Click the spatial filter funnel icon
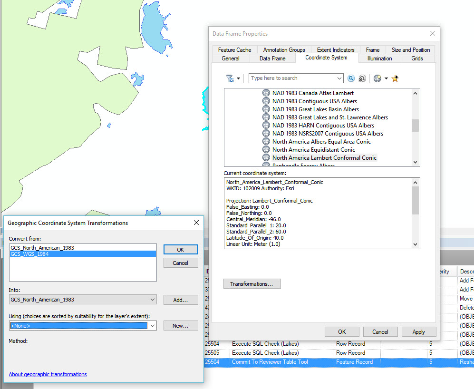474x389 pixels. point(230,78)
